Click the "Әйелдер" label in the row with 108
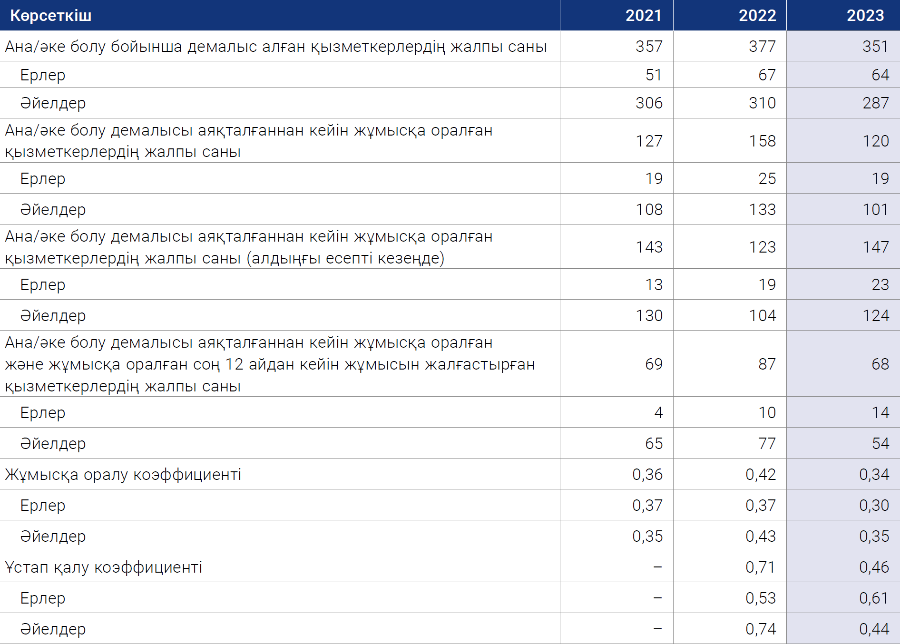The width and height of the screenshot is (900, 644). click(x=53, y=210)
